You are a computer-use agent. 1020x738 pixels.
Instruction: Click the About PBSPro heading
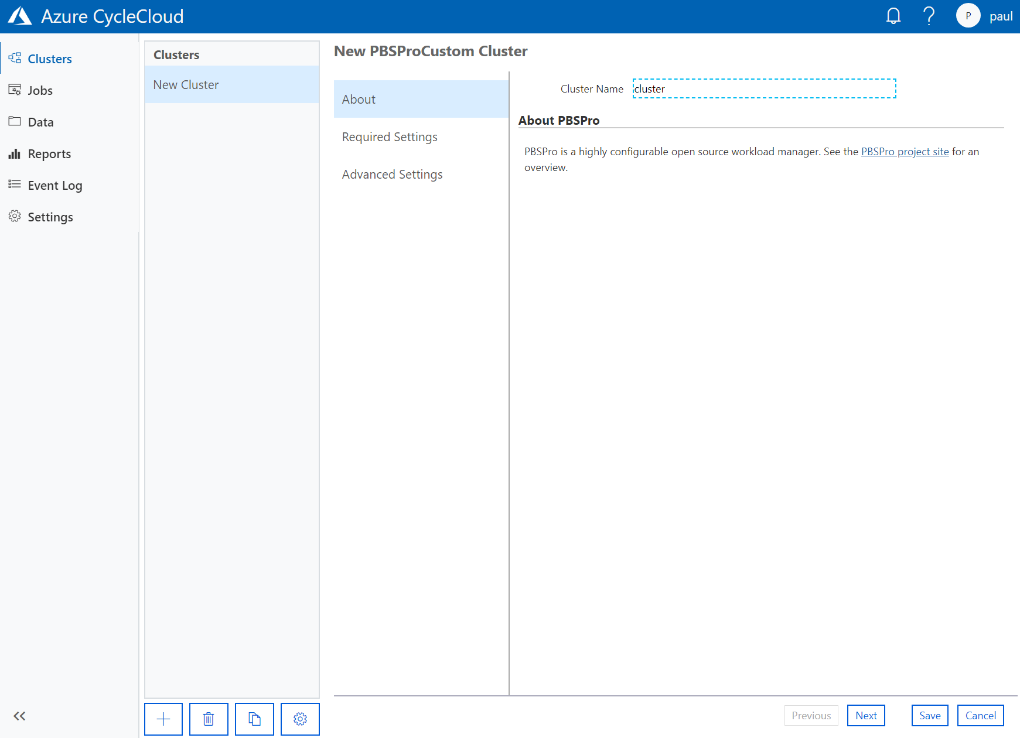[559, 121]
